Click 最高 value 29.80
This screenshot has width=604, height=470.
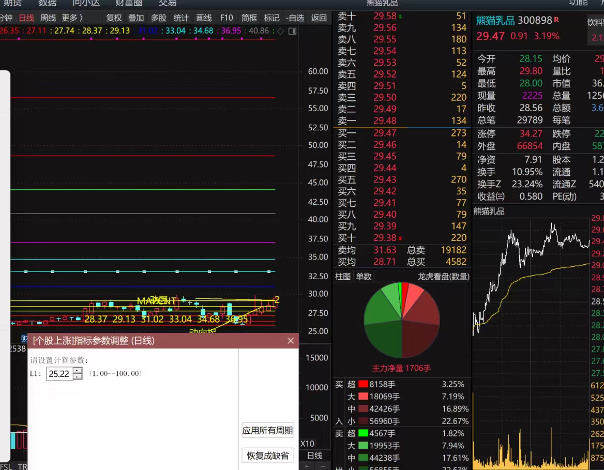[531, 71]
